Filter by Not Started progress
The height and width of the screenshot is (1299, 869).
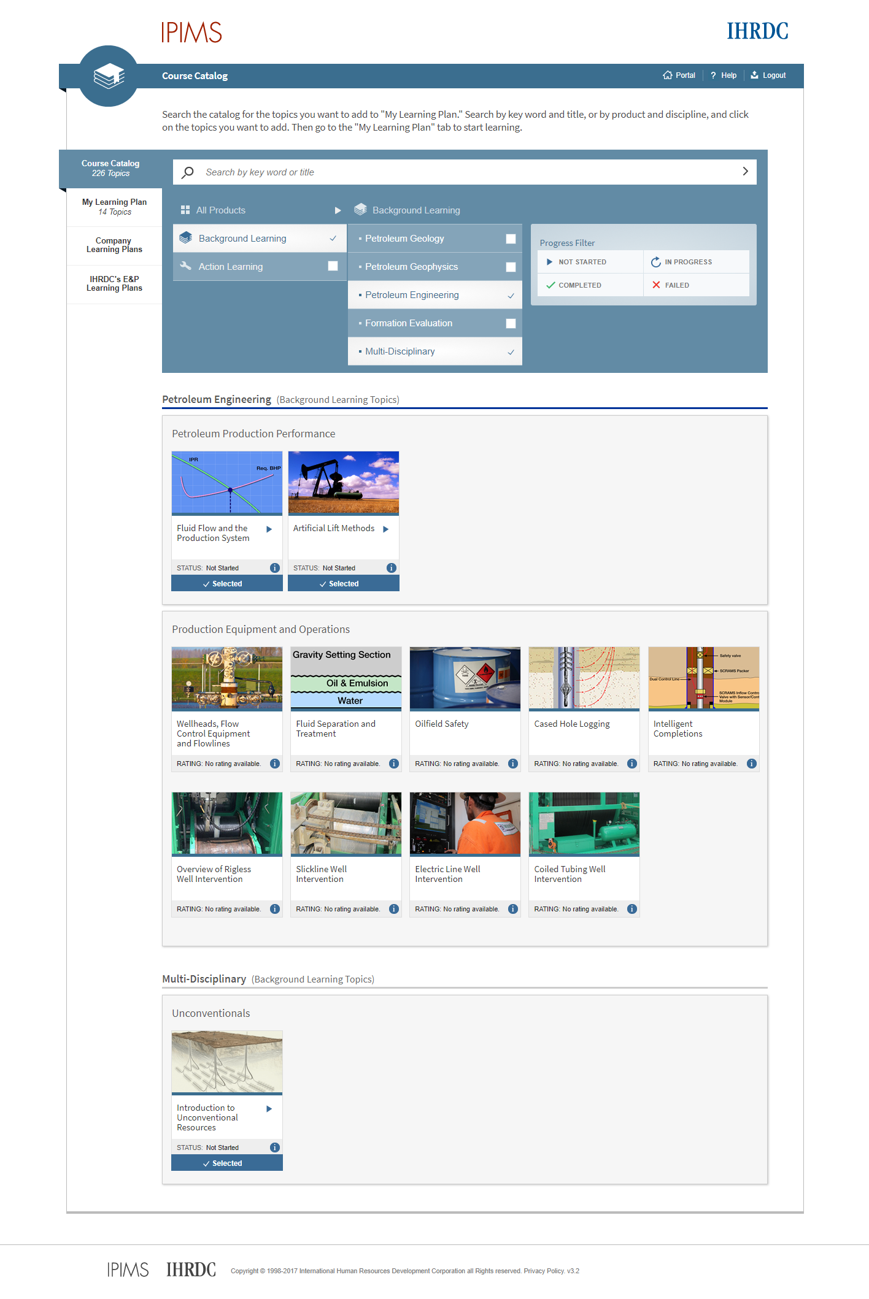(x=590, y=262)
